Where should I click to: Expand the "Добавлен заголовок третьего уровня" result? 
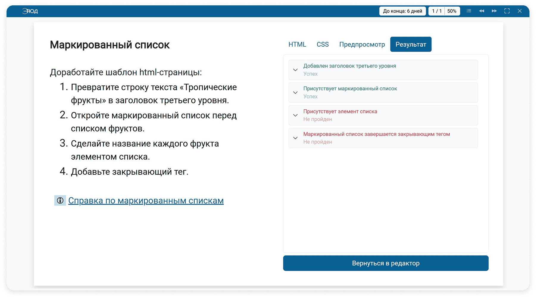coord(295,70)
